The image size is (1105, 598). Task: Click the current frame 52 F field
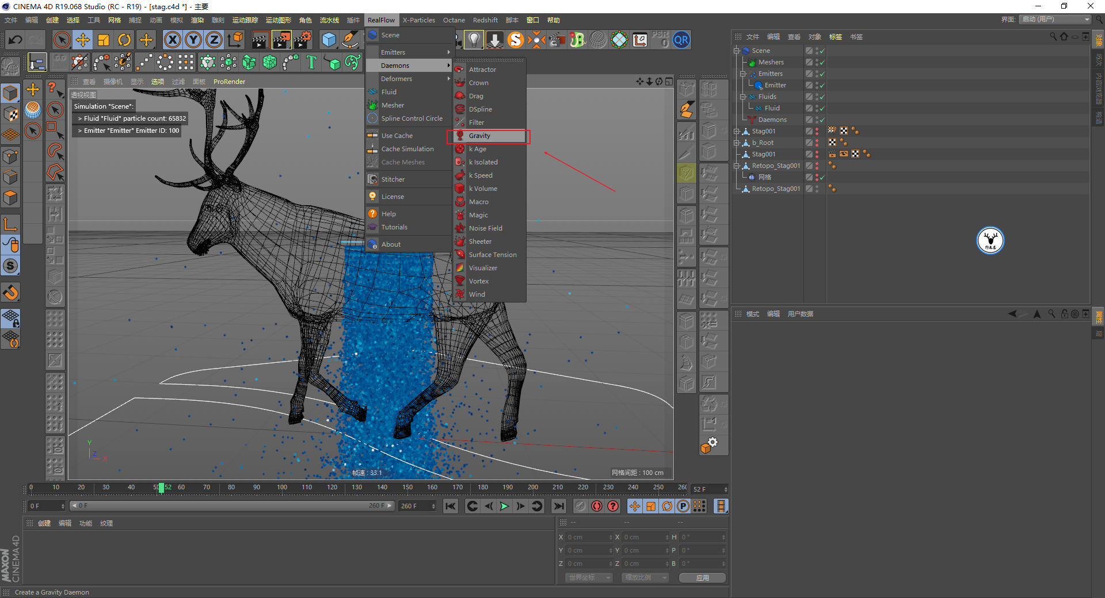[x=710, y=489]
